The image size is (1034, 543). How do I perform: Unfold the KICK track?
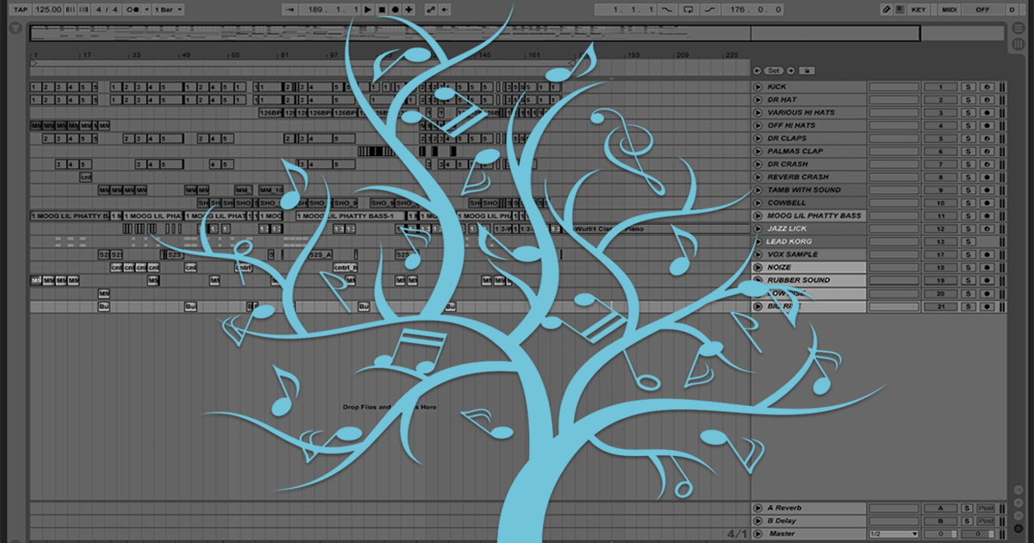[x=757, y=87]
